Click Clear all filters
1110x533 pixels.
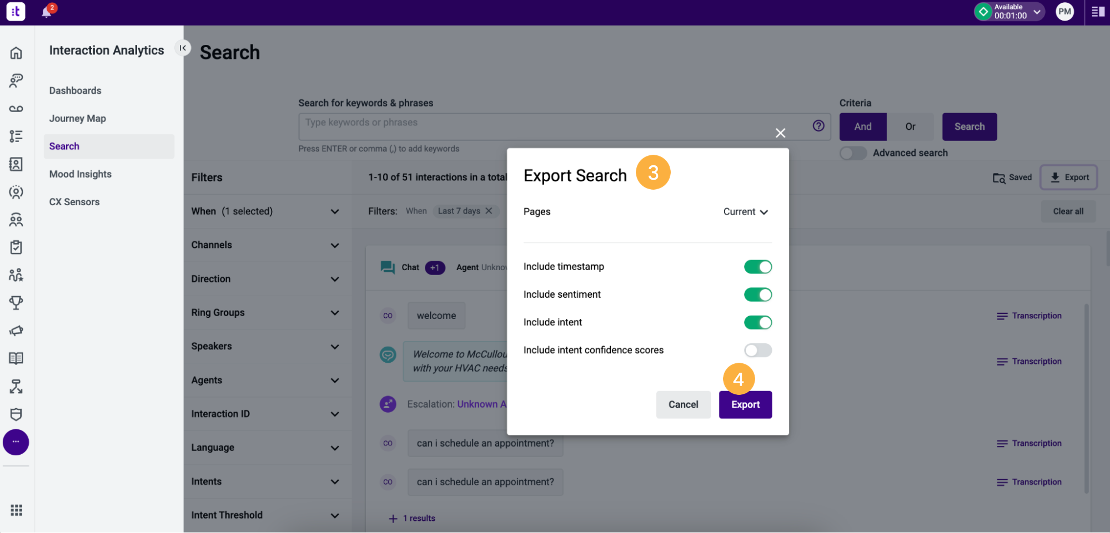[1068, 211]
